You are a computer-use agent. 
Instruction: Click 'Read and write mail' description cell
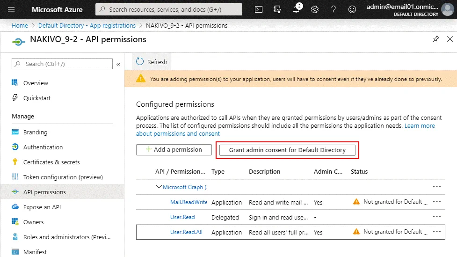click(278, 202)
